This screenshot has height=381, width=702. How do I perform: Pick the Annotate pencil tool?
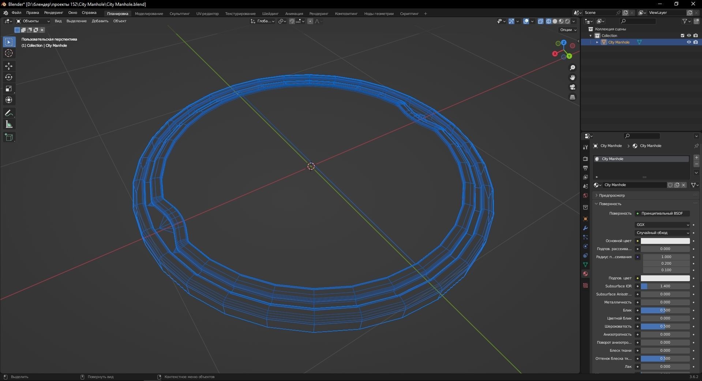(x=9, y=113)
